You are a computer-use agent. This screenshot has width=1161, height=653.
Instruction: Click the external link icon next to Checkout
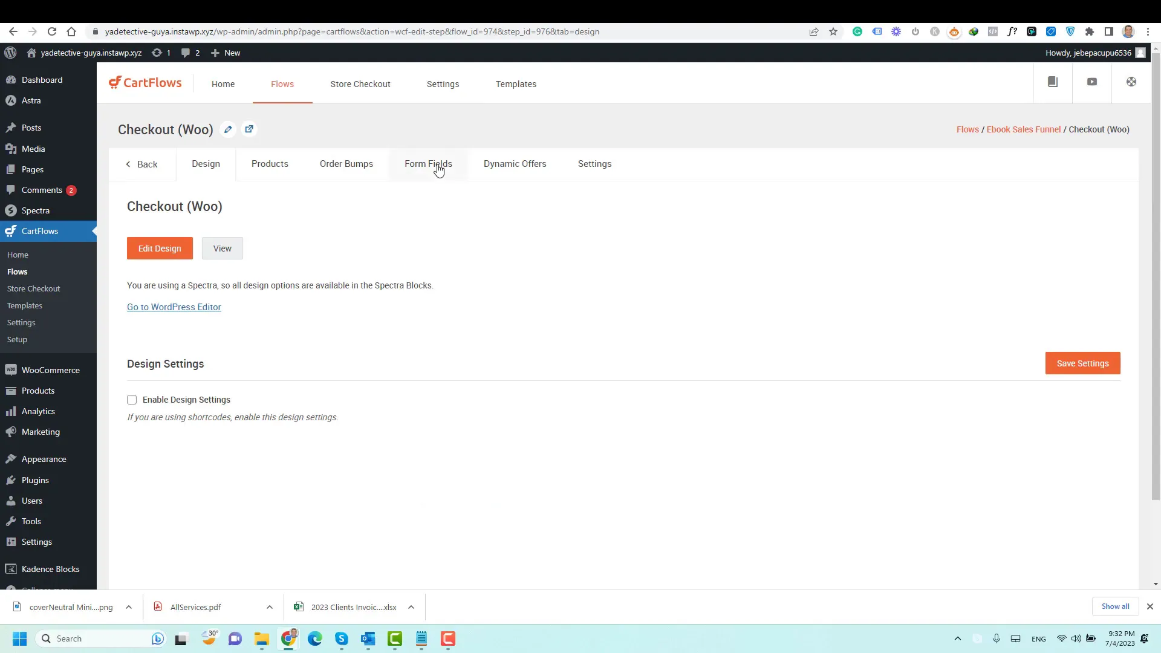pos(249,129)
